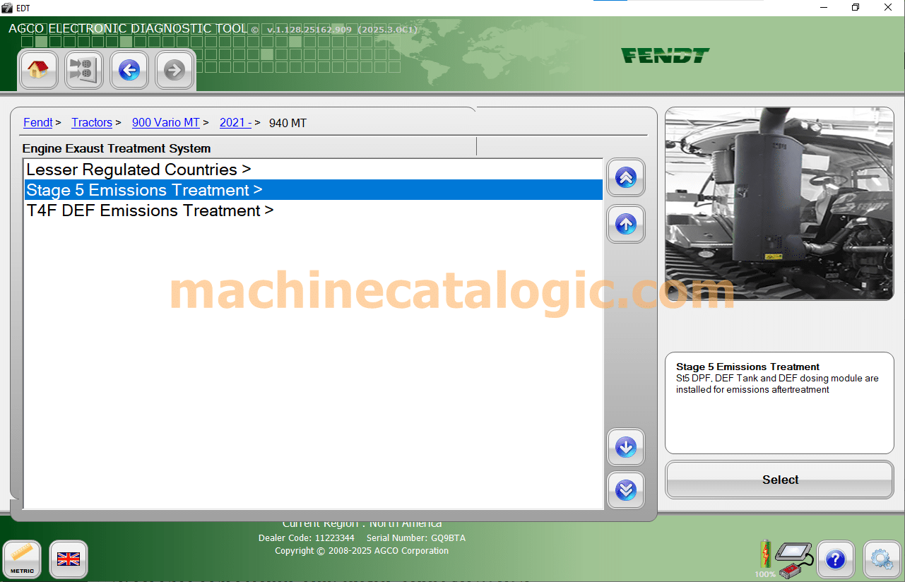905x582 pixels.
Task: Restore down the EDT window
Action: pos(856,7)
